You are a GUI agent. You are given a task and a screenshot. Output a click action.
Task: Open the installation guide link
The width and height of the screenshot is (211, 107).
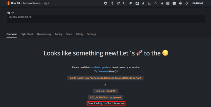[x=98, y=67]
